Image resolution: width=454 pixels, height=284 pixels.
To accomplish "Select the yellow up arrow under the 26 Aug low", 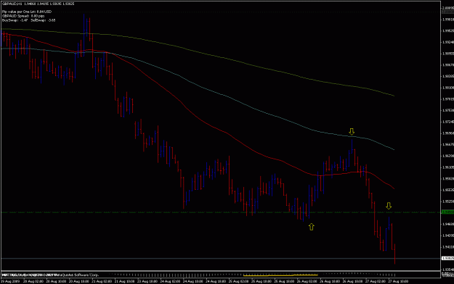I will [x=311, y=227].
